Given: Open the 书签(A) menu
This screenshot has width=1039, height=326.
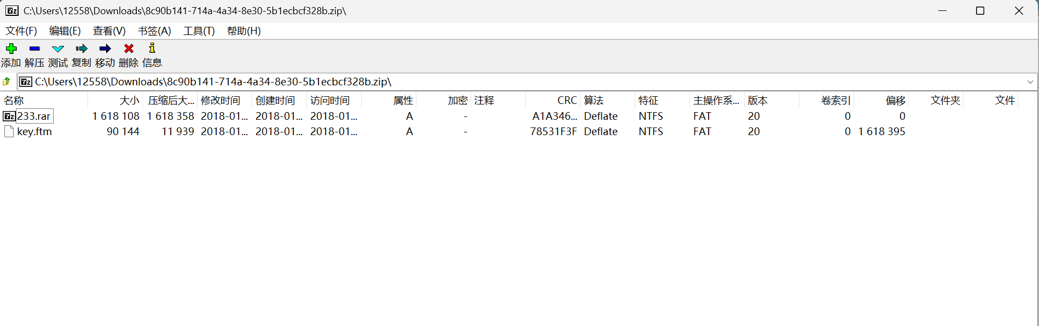Looking at the screenshot, I should click(x=154, y=31).
